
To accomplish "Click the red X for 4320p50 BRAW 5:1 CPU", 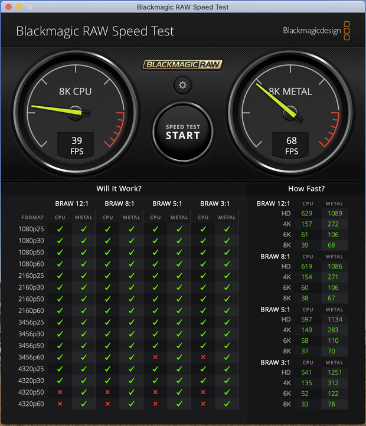I will 155,392.
